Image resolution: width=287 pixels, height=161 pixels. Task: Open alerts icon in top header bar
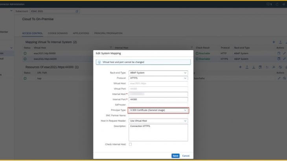[269, 4]
